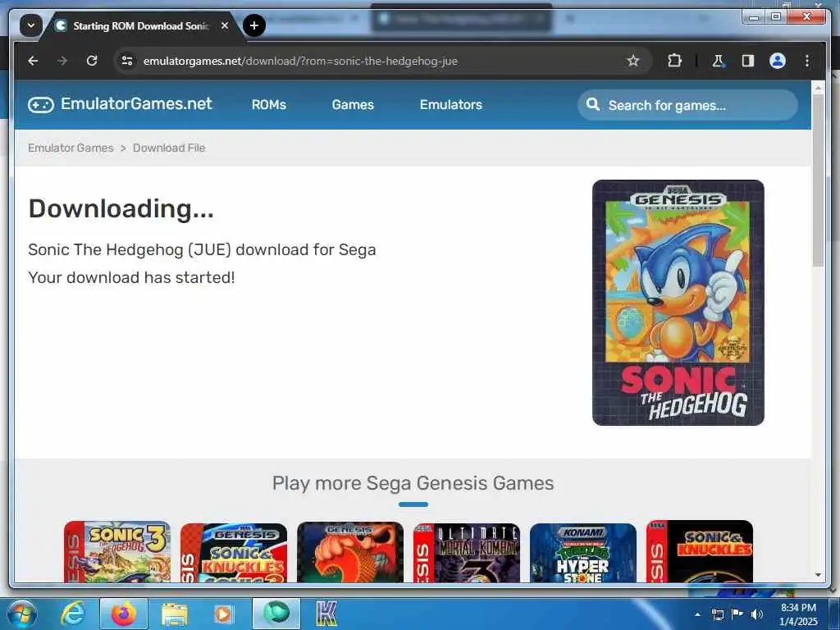Viewport: 840px width, 630px height.
Task: Open the Action Center flag icon
Action: (737, 614)
